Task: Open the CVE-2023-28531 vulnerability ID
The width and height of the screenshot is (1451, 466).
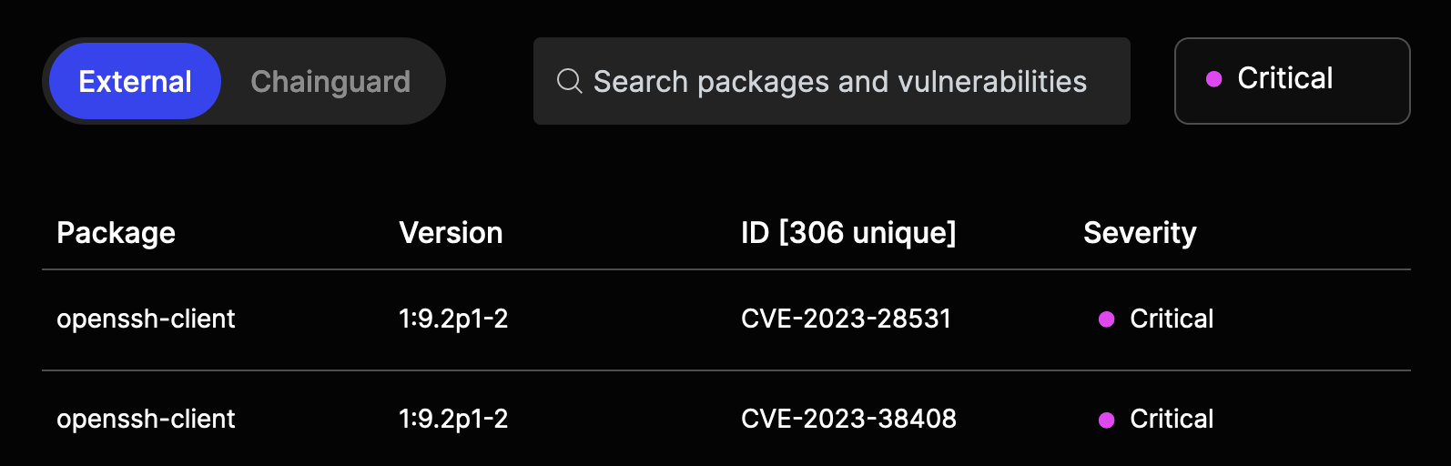Action: click(846, 319)
